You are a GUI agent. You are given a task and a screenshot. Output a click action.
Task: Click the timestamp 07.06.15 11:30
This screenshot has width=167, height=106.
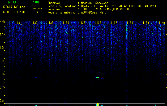click(14, 12)
